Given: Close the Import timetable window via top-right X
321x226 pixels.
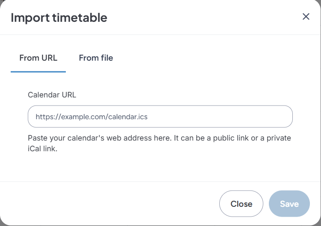Looking at the screenshot, I should tap(306, 17).
